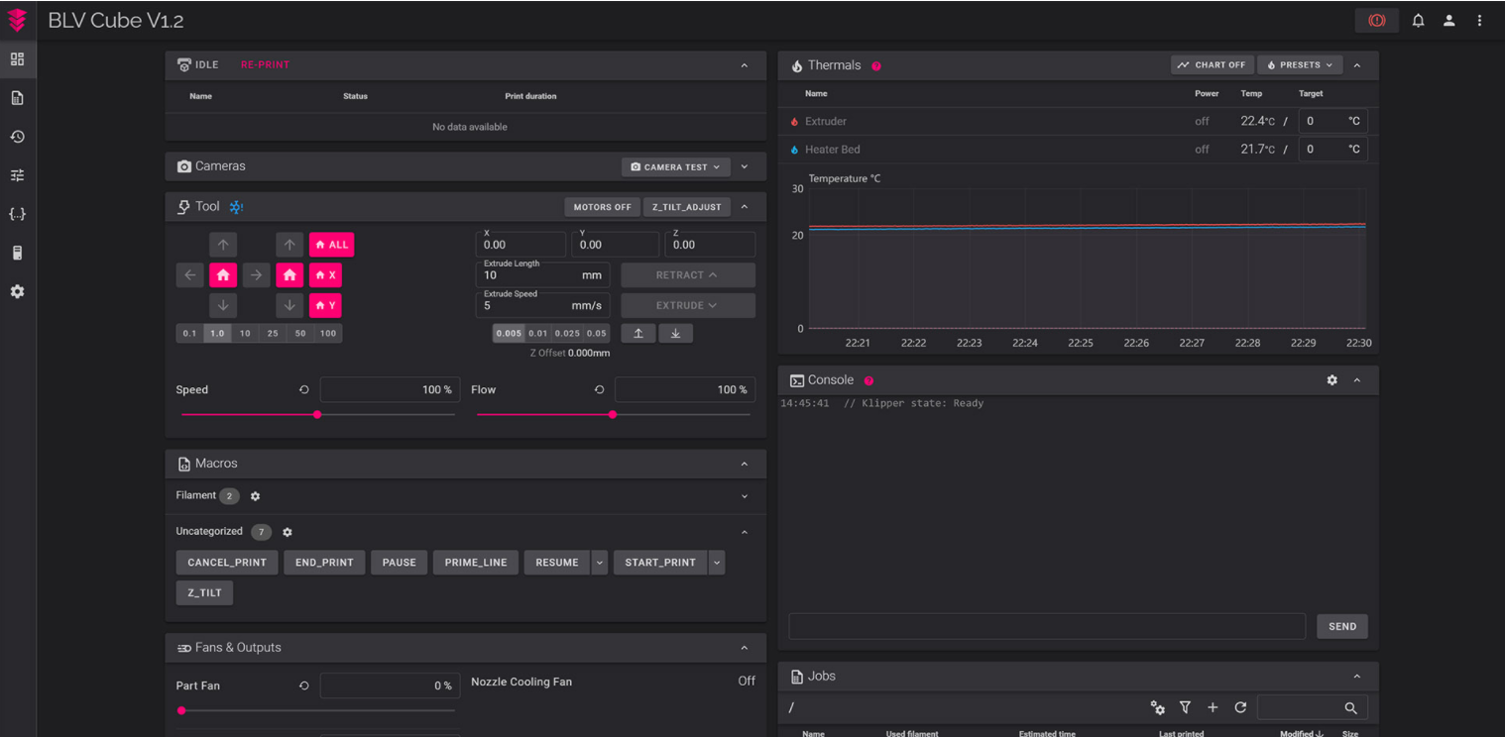This screenshot has height=737, width=1505.
Task: Open the notifications bell
Action: click(1418, 21)
